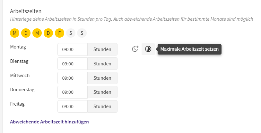Enable the Saturday 'S' day circle
The width and height of the screenshot is (261, 133).
tap(71, 33)
